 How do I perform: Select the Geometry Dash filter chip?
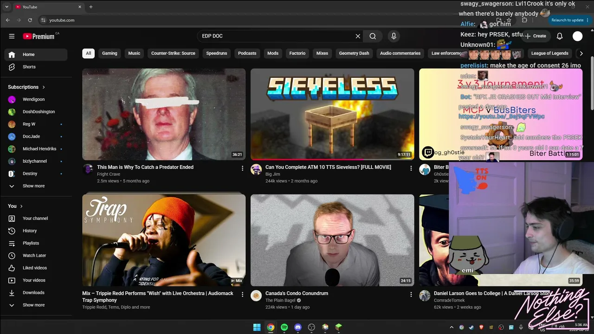pos(354,53)
